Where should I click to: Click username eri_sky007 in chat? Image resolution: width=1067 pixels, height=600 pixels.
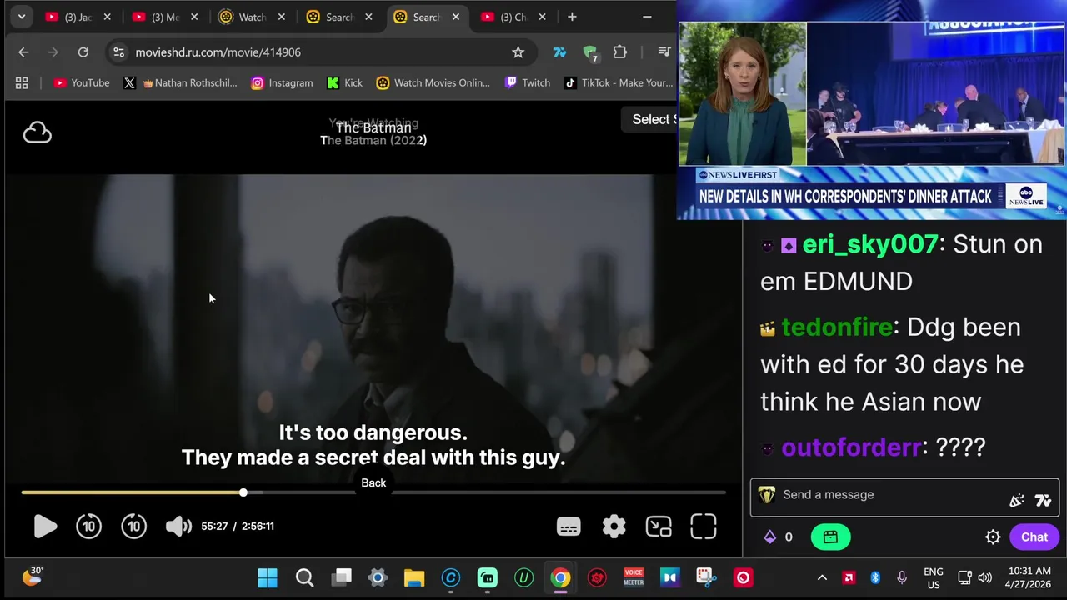pyautogui.click(x=870, y=244)
